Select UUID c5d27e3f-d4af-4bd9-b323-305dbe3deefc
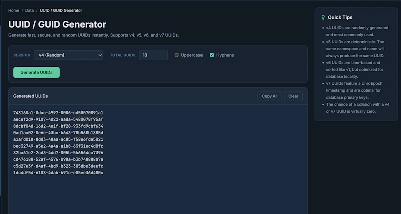This screenshot has width=401, height=214. point(58,166)
